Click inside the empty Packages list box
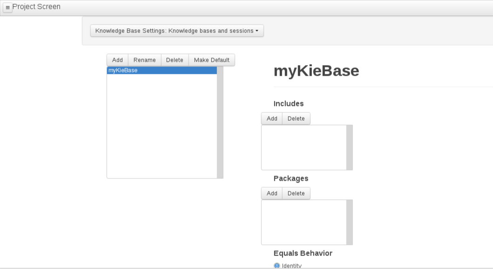This screenshot has width=493, height=269. tap(304, 222)
